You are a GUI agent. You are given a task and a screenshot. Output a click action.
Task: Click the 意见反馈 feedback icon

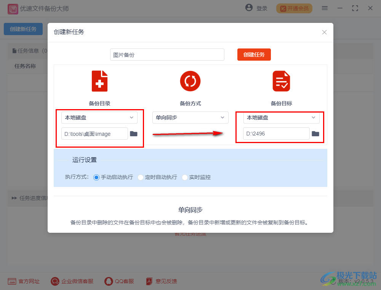click(x=149, y=281)
